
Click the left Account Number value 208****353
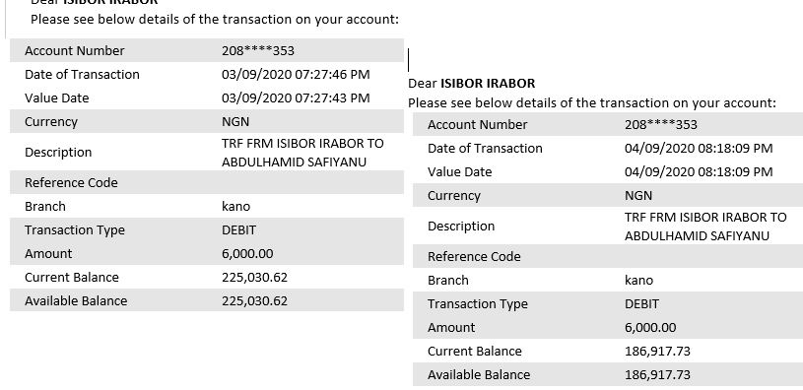coord(257,50)
